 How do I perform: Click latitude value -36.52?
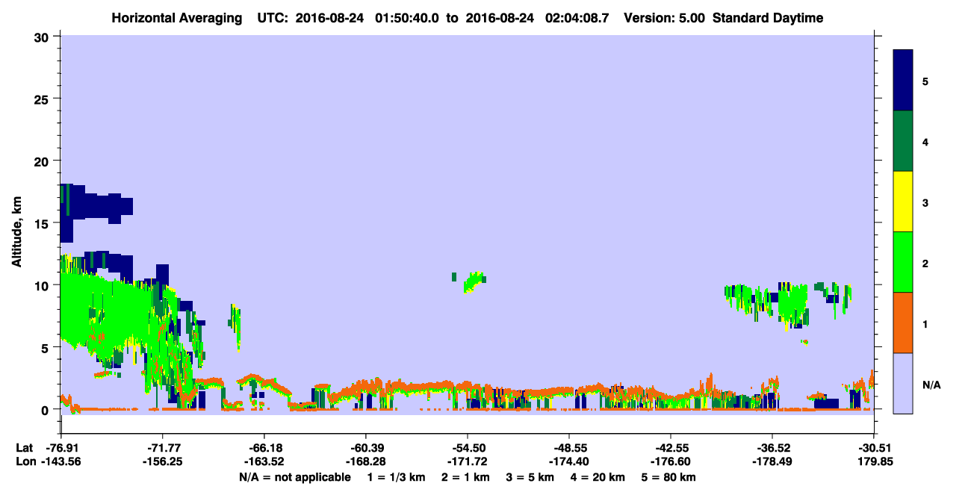click(x=772, y=448)
